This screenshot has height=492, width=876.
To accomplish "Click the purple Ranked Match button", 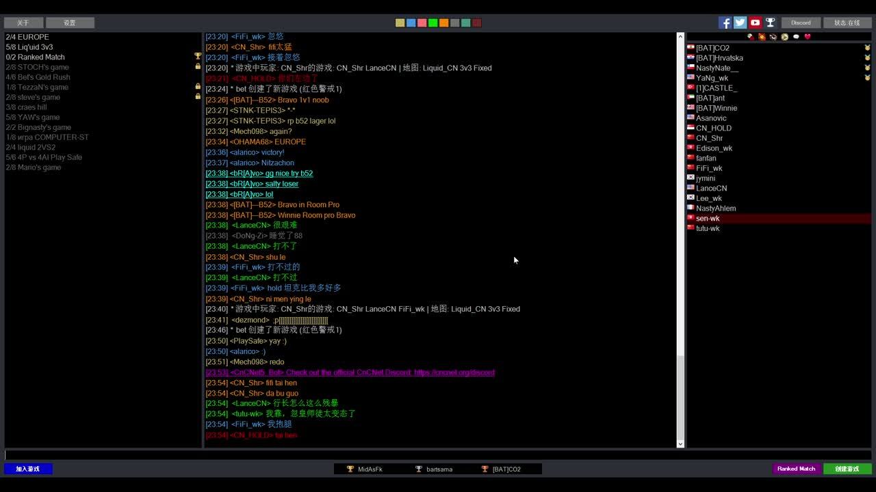I will click(x=796, y=469).
